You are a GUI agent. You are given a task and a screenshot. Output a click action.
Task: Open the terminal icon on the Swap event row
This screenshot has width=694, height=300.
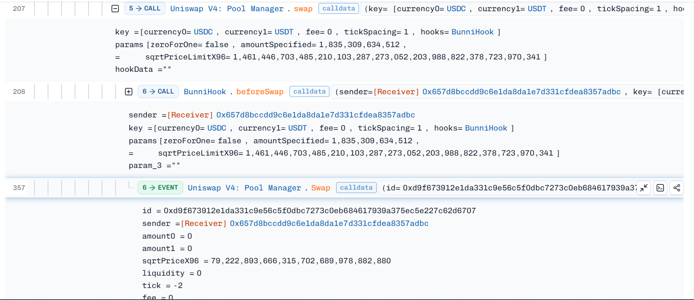coord(660,188)
